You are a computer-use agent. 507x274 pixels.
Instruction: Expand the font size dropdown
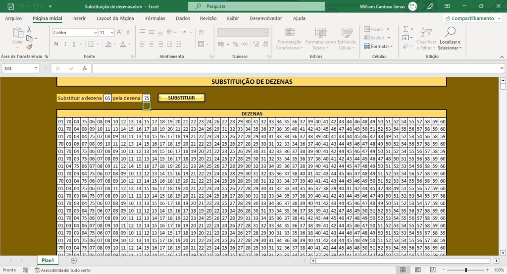pyautogui.click(x=112, y=33)
